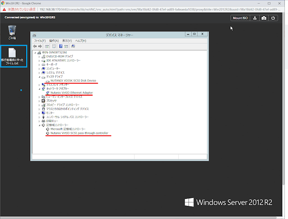Click the Mount ISO button
288x219 pixels.
pos(240,18)
